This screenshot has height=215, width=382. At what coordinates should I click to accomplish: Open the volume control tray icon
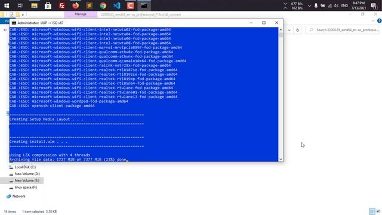(336, 5)
